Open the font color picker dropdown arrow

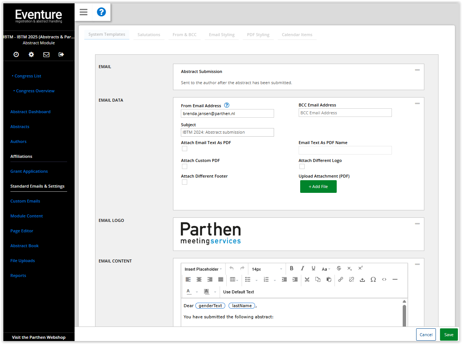click(197, 292)
